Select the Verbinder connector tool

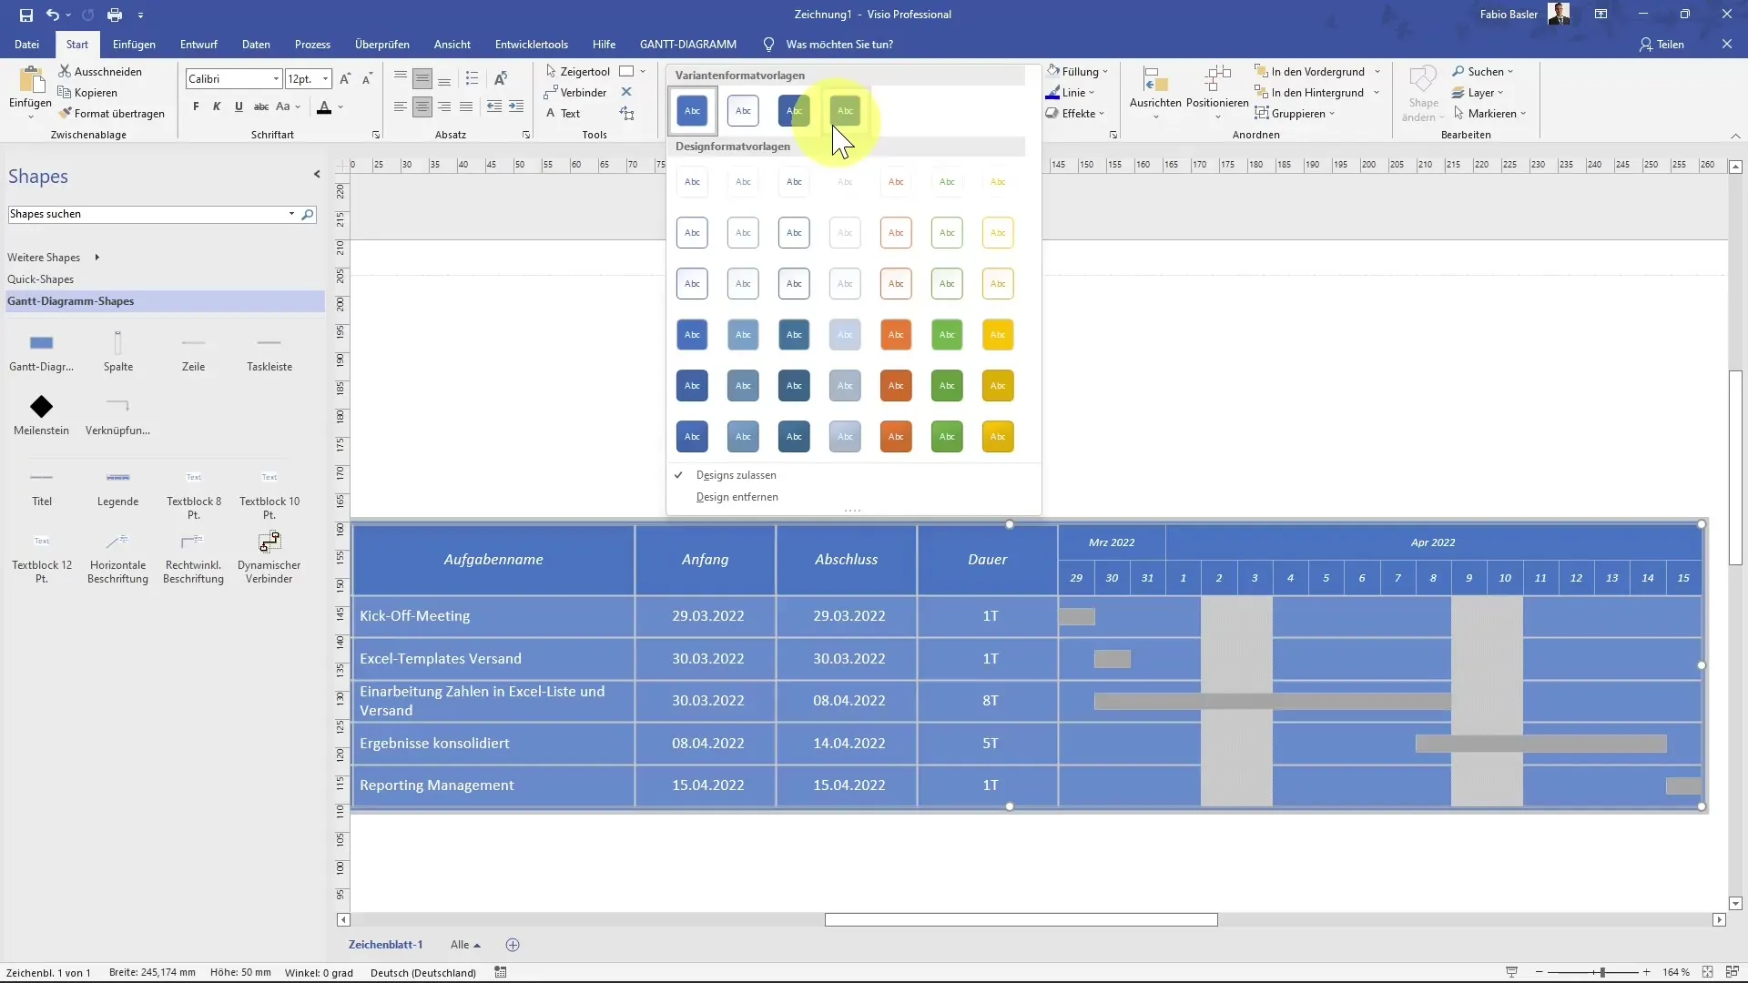pyautogui.click(x=575, y=92)
